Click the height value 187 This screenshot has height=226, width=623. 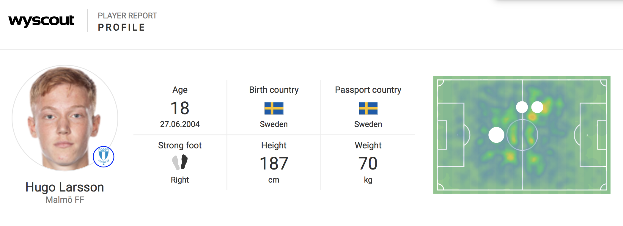274,164
